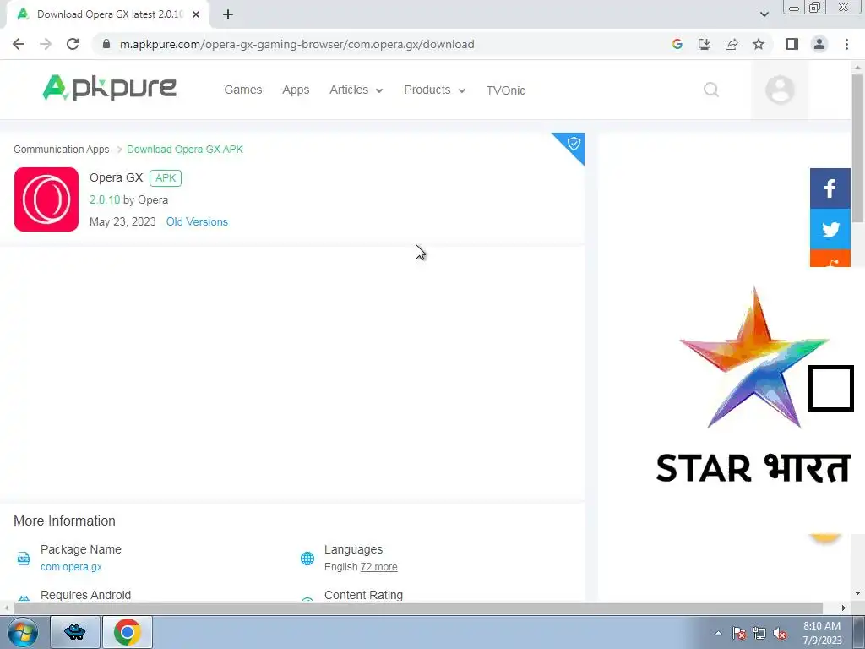Open Communication Apps breadcrumb
865x649 pixels.
(x=61, y=150)
